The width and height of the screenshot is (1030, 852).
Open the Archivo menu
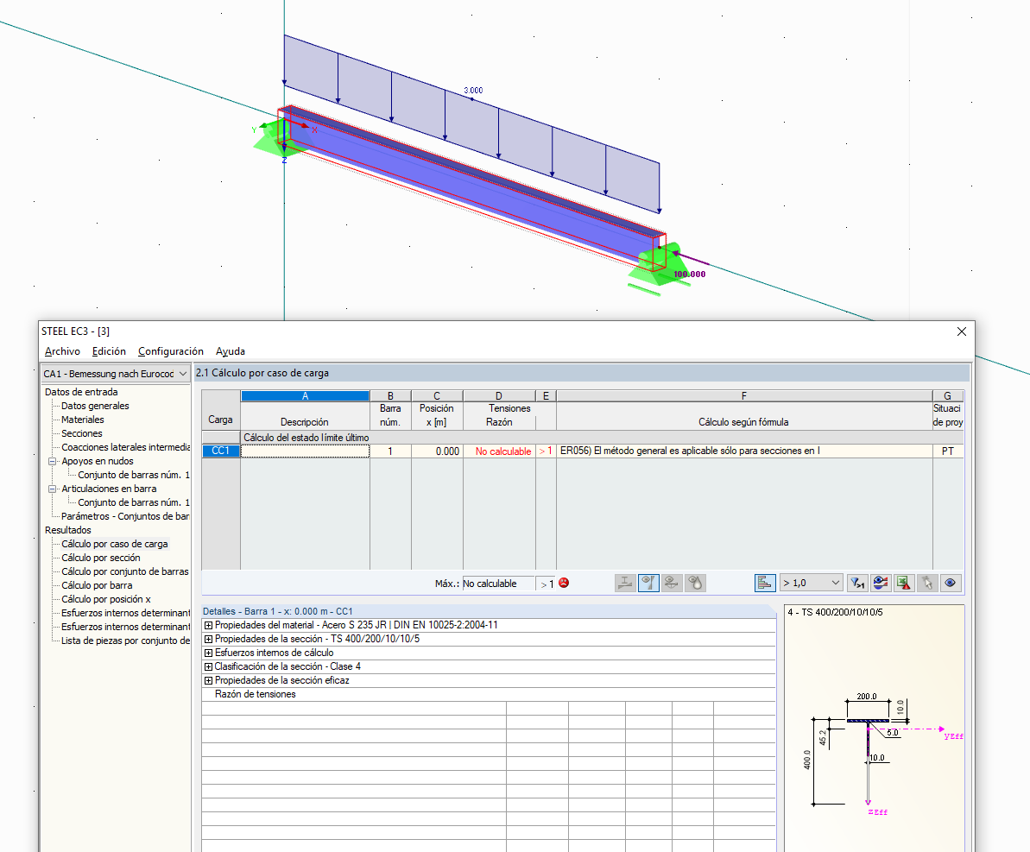(62, 351)
